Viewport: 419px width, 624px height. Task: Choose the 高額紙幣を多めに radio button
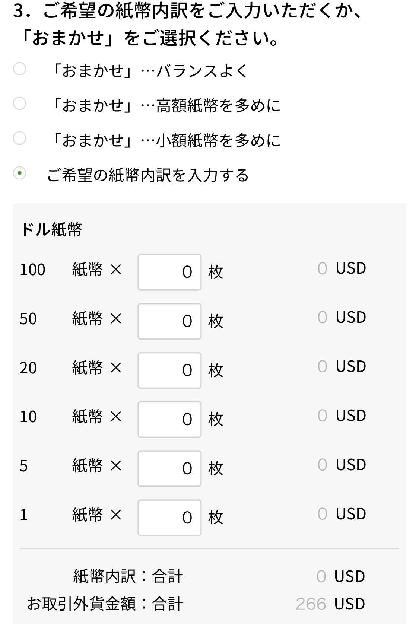19,104
